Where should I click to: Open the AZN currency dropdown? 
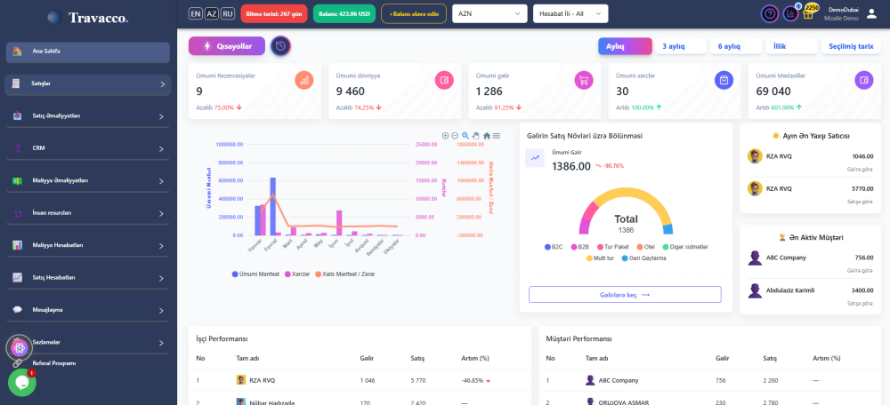[489, 13]
